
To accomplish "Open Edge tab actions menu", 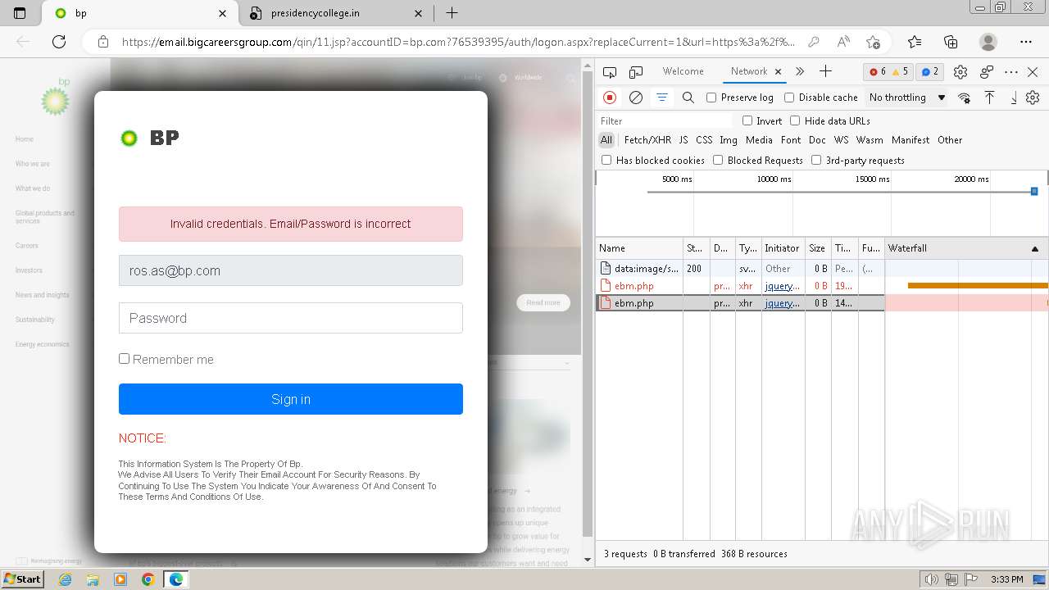I will coord(20,13).
